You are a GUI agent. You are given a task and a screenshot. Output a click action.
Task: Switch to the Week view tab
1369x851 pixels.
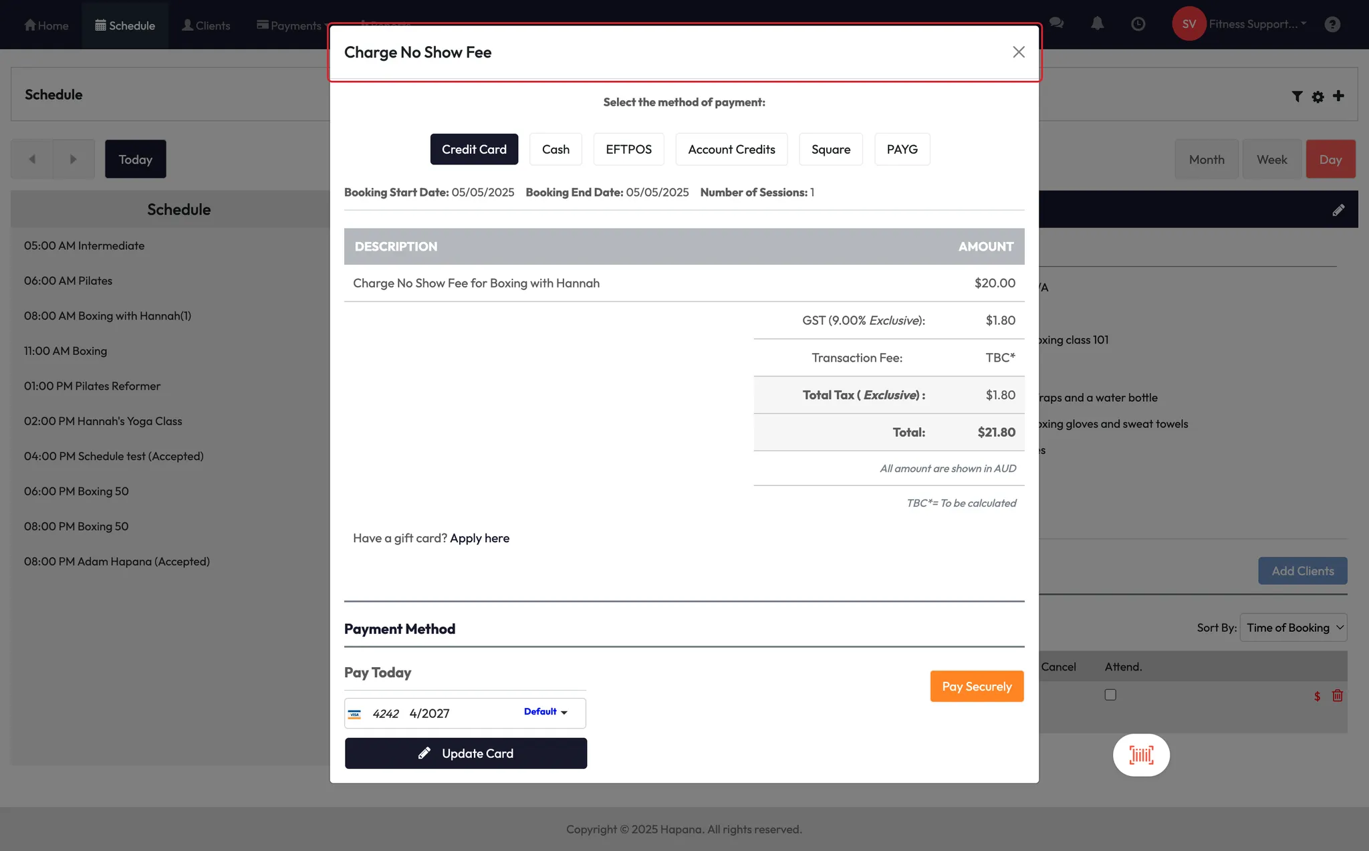click(1271, 159)
